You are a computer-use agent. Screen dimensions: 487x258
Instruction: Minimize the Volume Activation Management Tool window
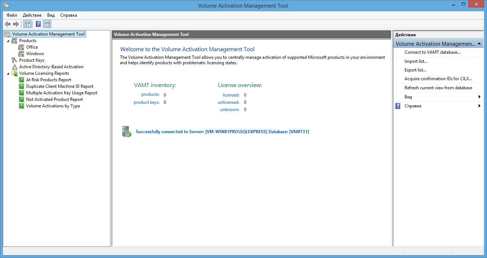(454, 4)
